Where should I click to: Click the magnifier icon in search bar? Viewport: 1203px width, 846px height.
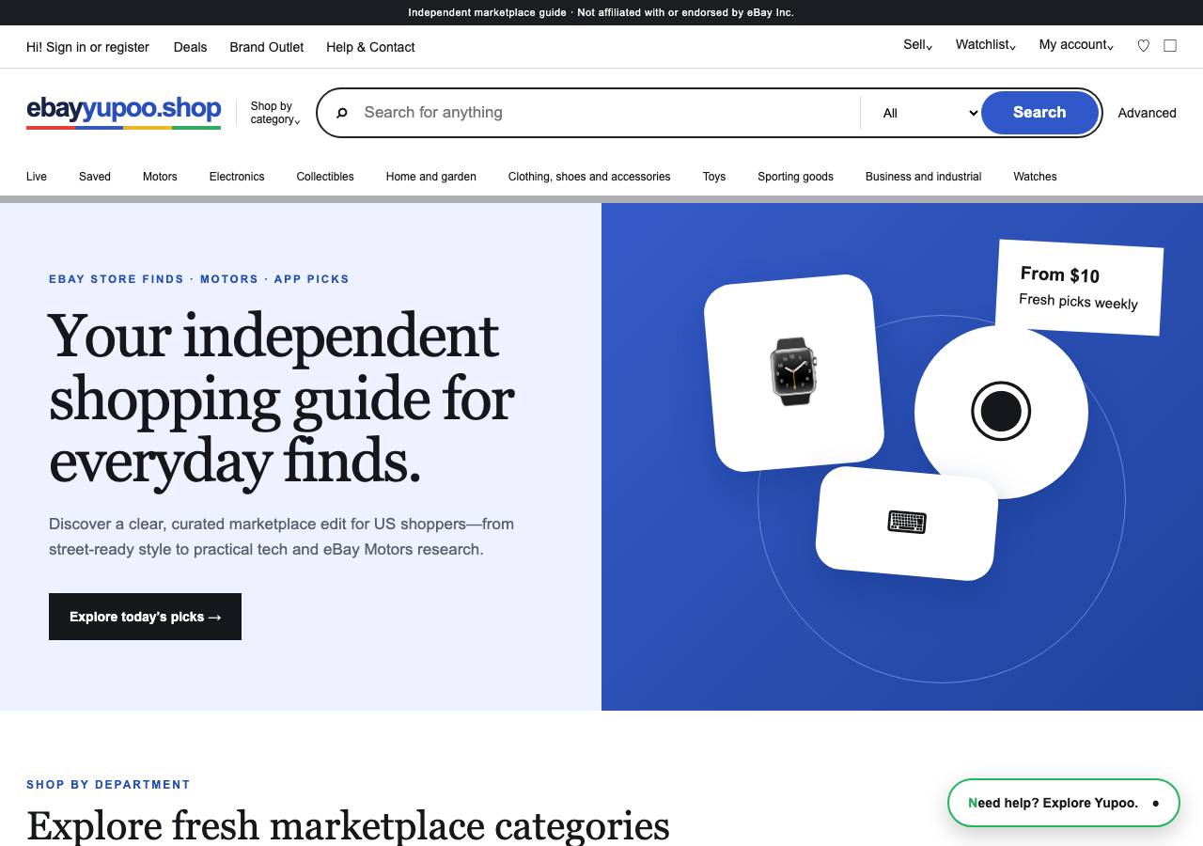tap(342, 113)
